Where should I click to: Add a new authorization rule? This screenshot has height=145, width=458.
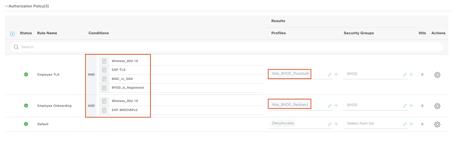coord(12,34)
